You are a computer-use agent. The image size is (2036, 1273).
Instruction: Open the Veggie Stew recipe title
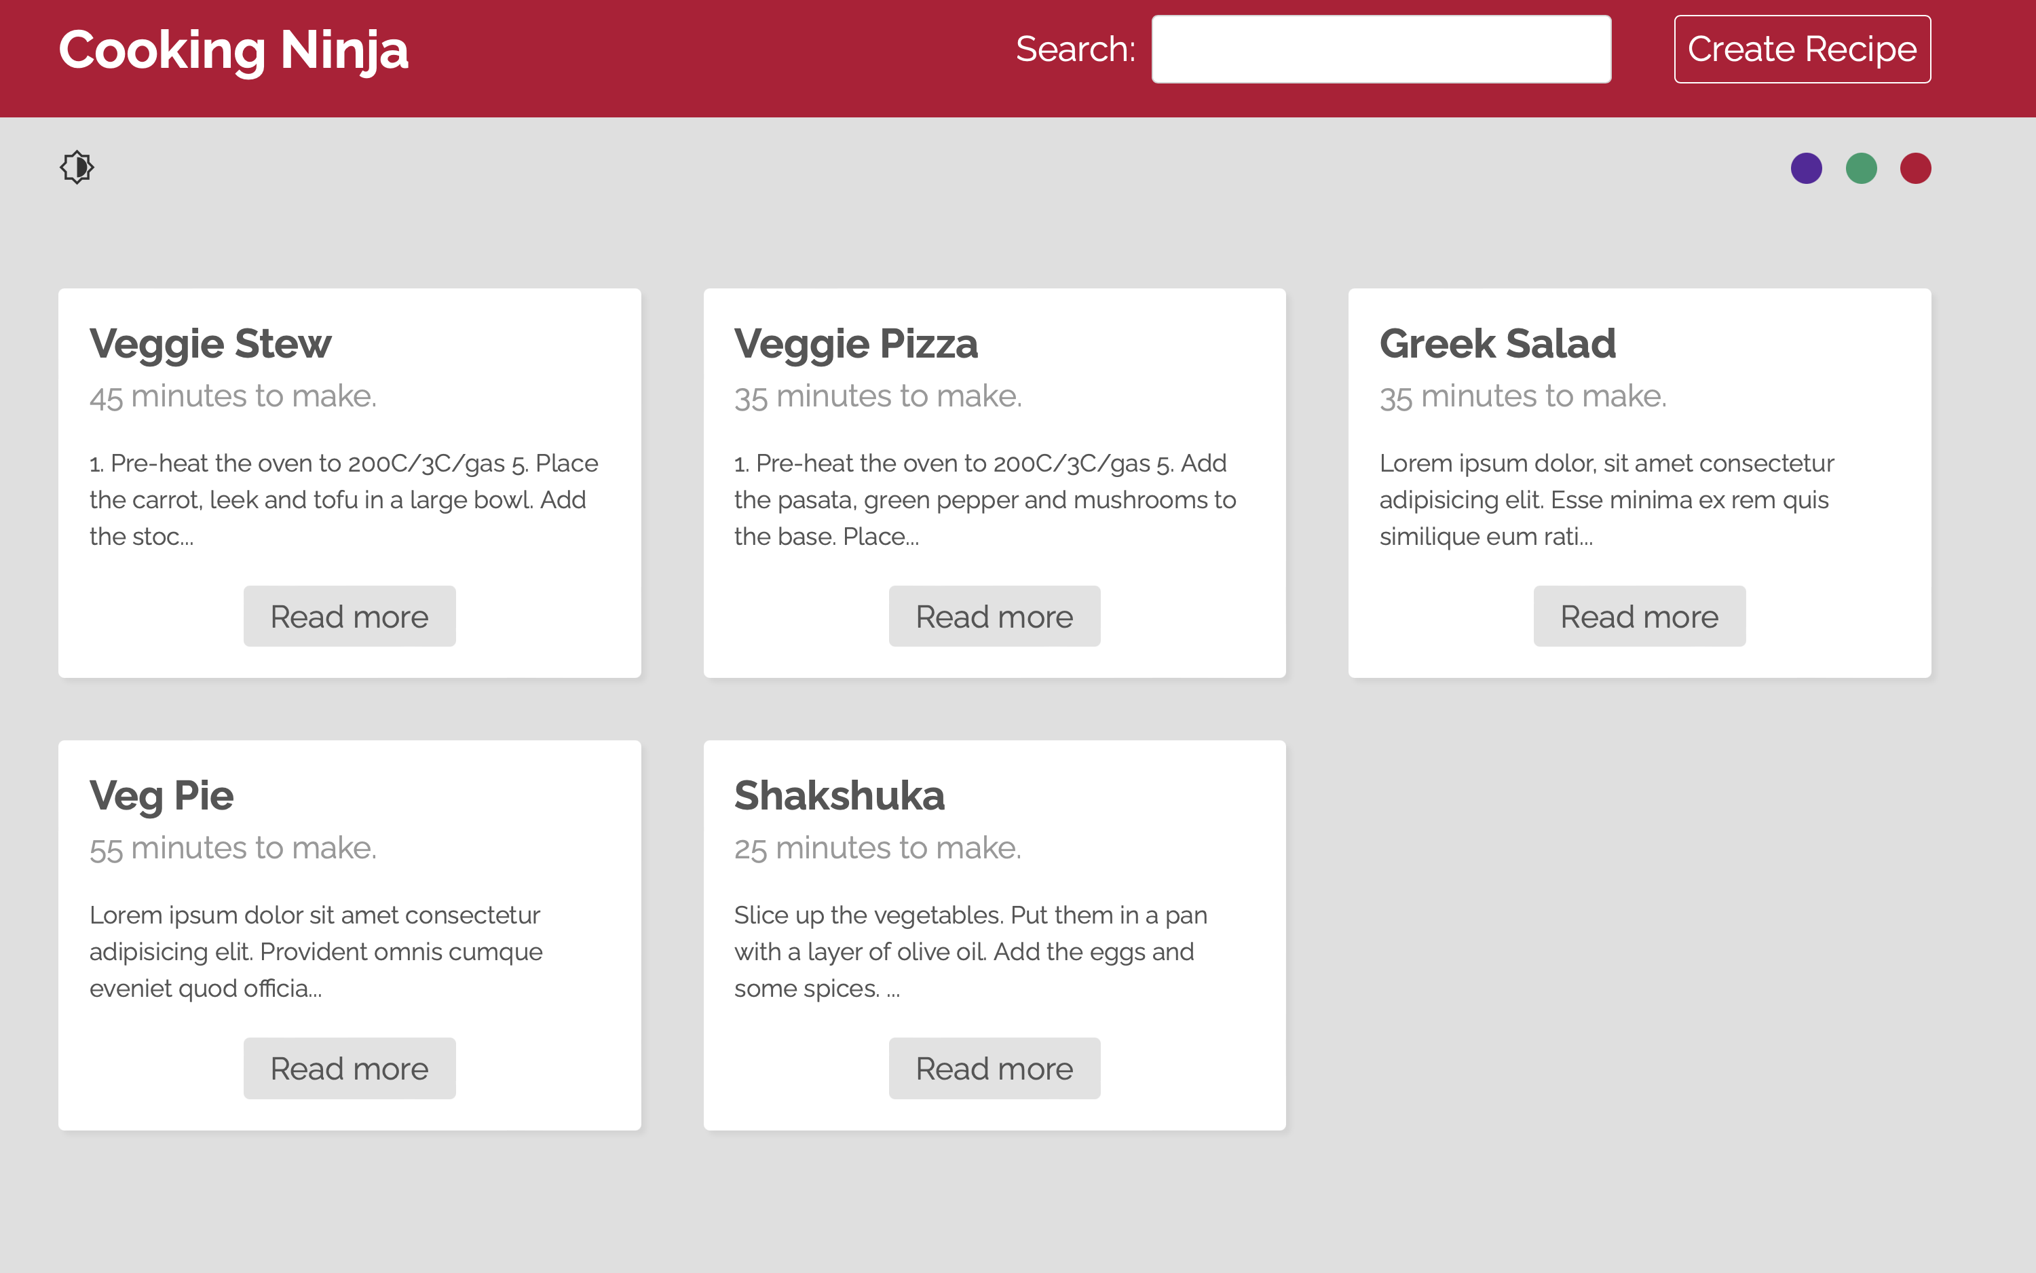(210, 343)
